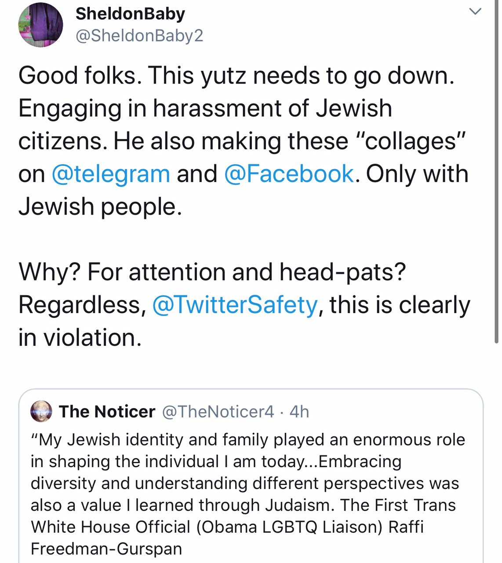Image resolution: width=502 pixels, height=563 pixels.
Task: Click the 'Why? For attention' paragraph
Action: click(x=244, y=305)
